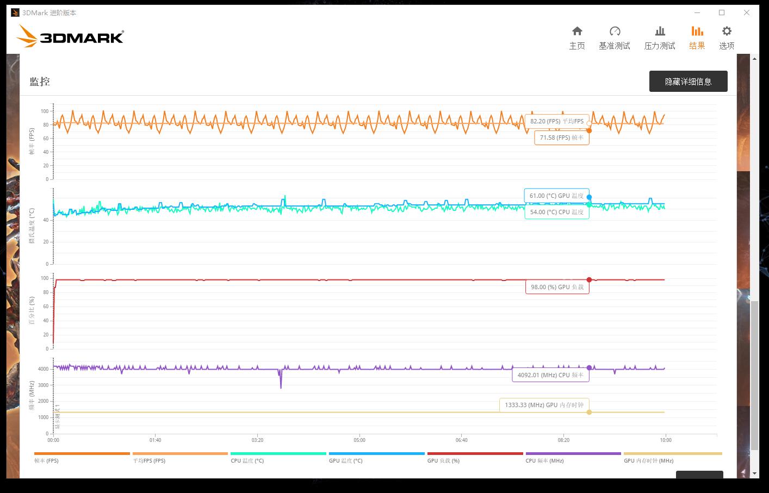Hide CPU 温度 (°C) legend series
This screenshot has height=493, width=769.
tap(247, 460)
